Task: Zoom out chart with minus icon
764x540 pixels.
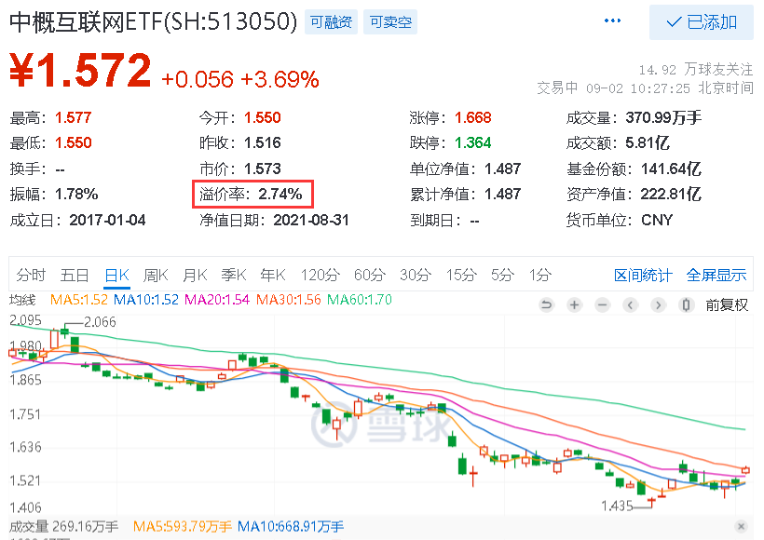Action: [602, 305]
